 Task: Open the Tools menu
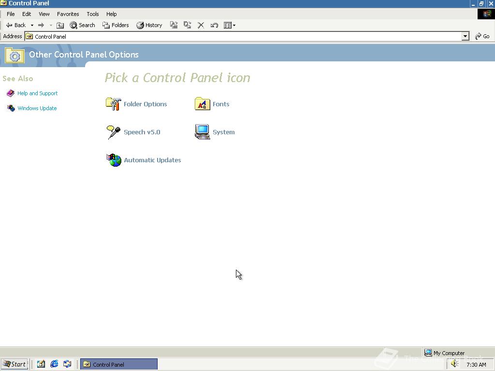click(93, 14)
